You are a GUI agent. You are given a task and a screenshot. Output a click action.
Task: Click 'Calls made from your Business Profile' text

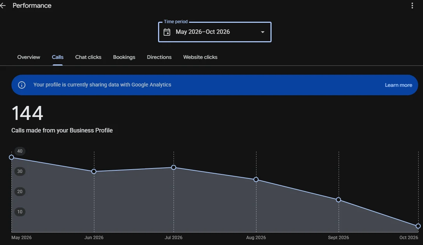click(62, 130)
